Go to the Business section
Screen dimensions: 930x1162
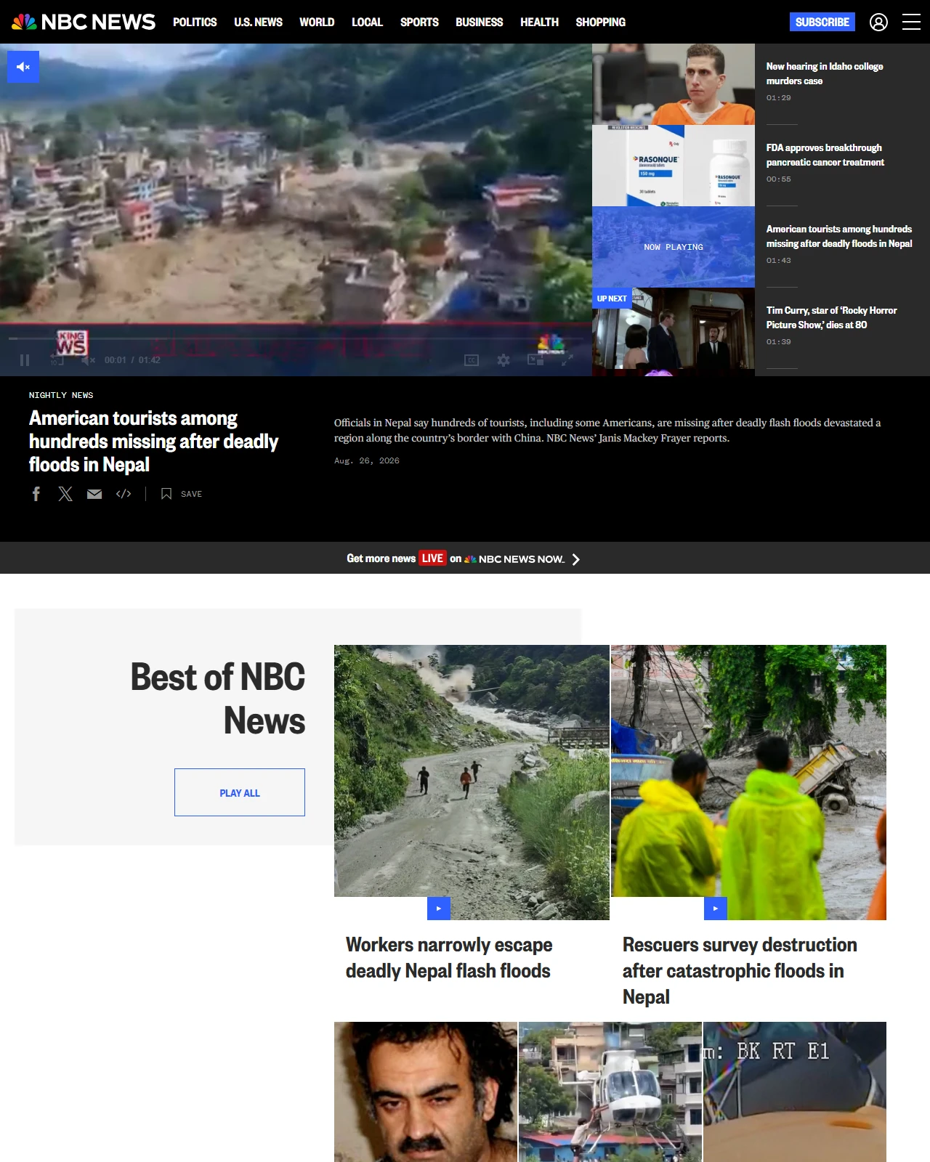[x=479, y=22]
